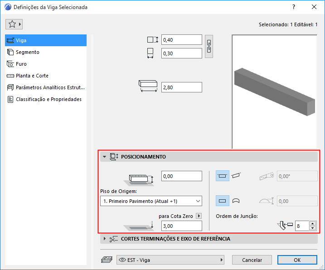
Task: Expand CORTES TERMINAÇÕES E EIXO DE REFERÊNCIA
Action: [104, 239]
